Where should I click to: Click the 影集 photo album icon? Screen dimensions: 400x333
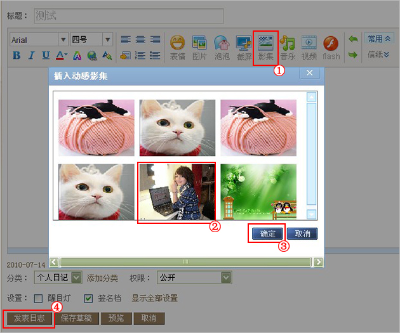point(265,48)
